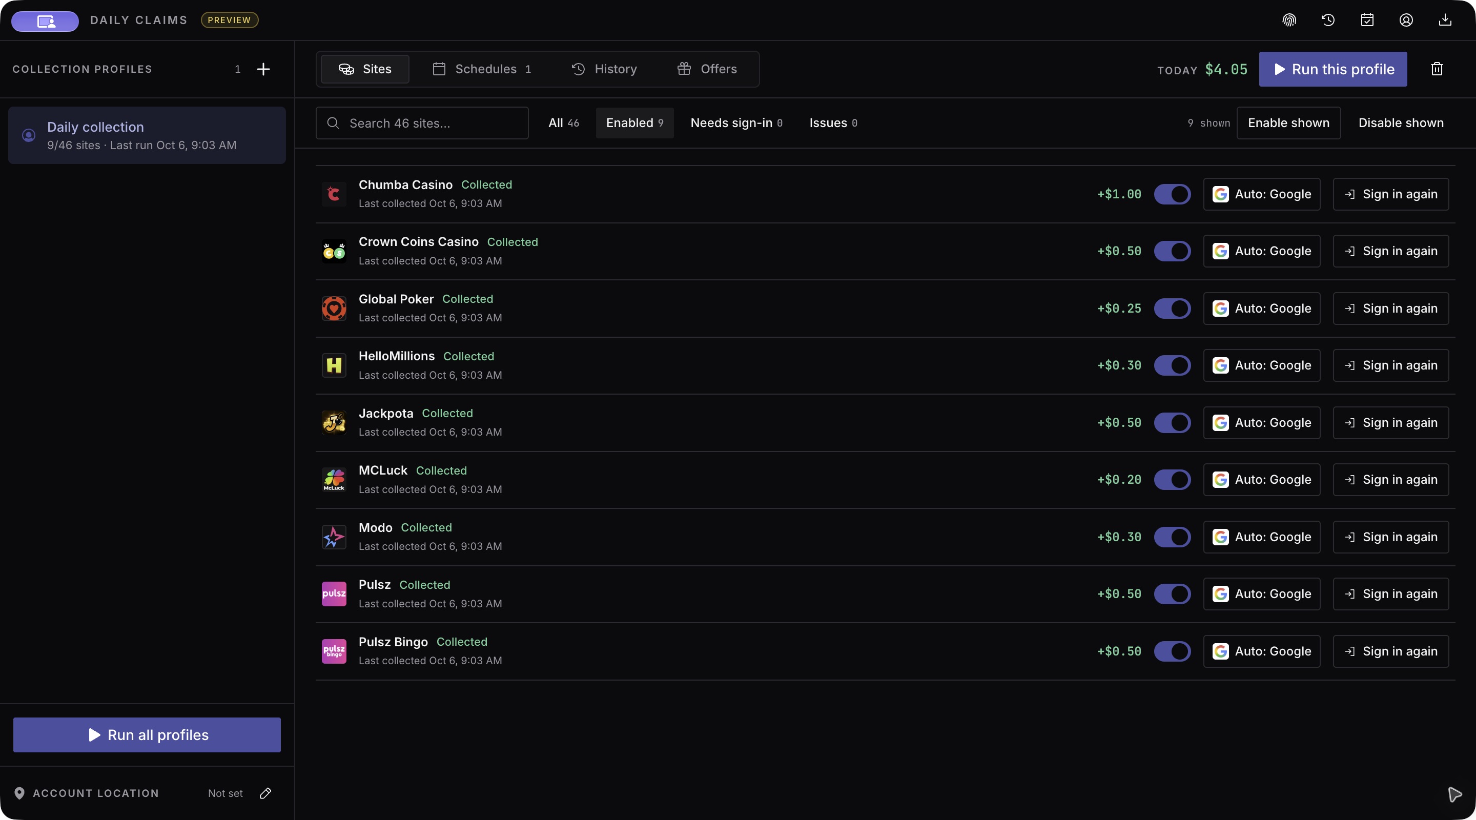Open the Offers tab

tap(707, 69)
